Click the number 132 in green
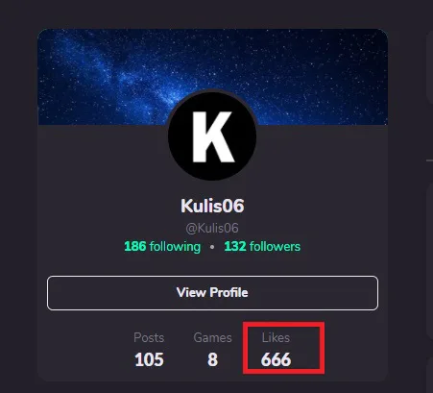433x393 pixels. pos(235,246)
